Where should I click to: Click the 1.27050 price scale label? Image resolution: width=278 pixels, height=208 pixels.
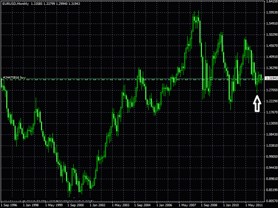272,90
